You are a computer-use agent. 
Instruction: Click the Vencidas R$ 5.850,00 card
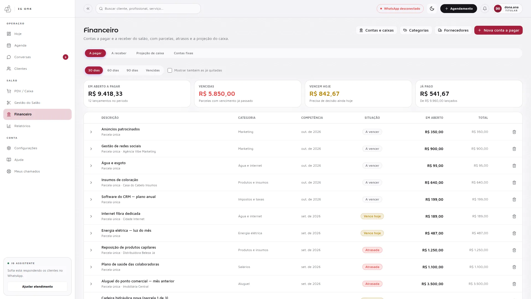[248, 94]
